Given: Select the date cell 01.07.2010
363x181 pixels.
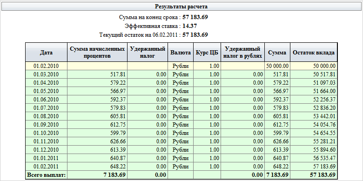Looking at the screenshot, I should coord(46,108).
